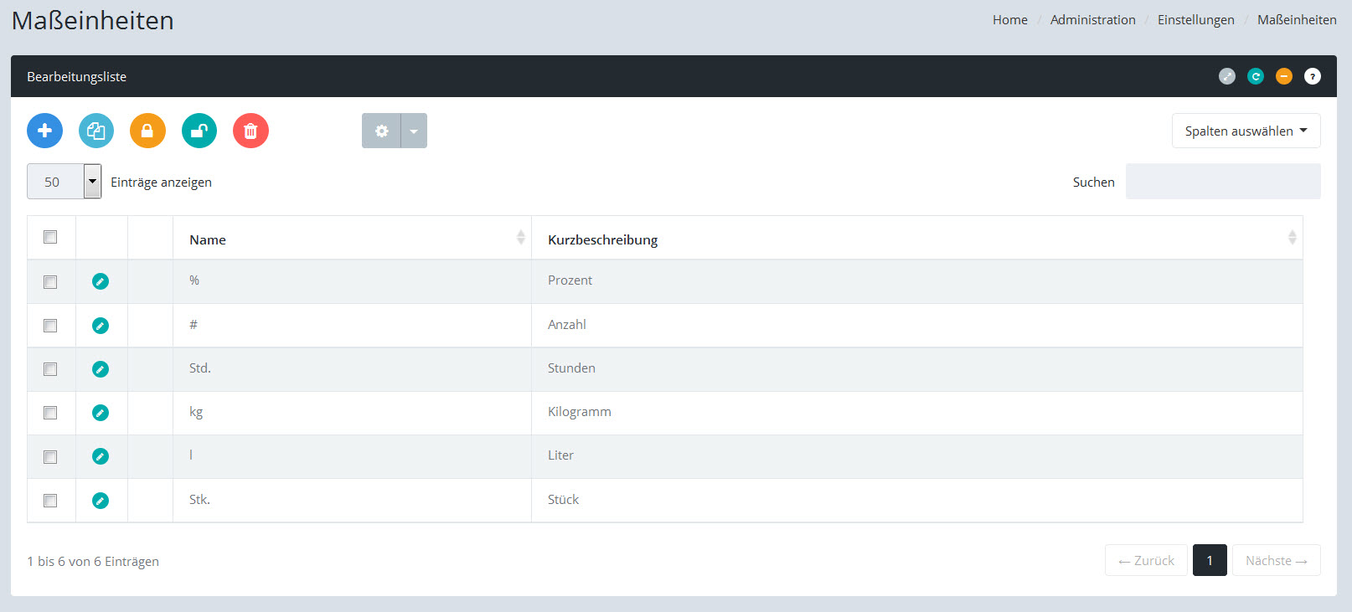
Task: Go to Administration in the breadcrumb
Action: click(x=1092, y=19)
